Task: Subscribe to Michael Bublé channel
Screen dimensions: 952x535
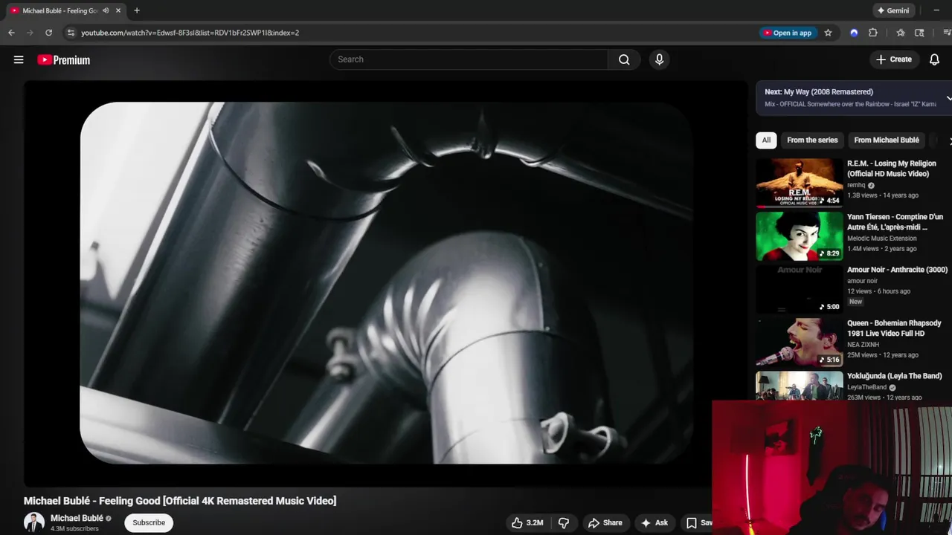Action: click(x=149, y=522)
